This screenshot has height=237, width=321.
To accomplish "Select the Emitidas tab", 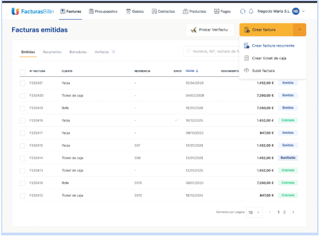I will coord(28,52).
